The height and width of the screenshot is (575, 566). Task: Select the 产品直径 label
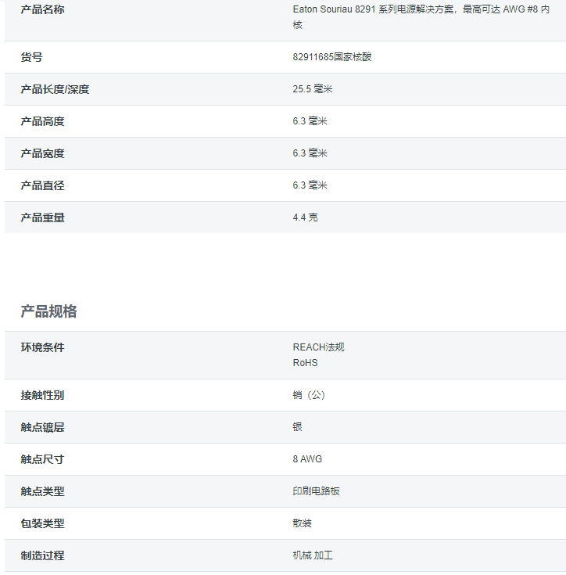click(42, 185)
